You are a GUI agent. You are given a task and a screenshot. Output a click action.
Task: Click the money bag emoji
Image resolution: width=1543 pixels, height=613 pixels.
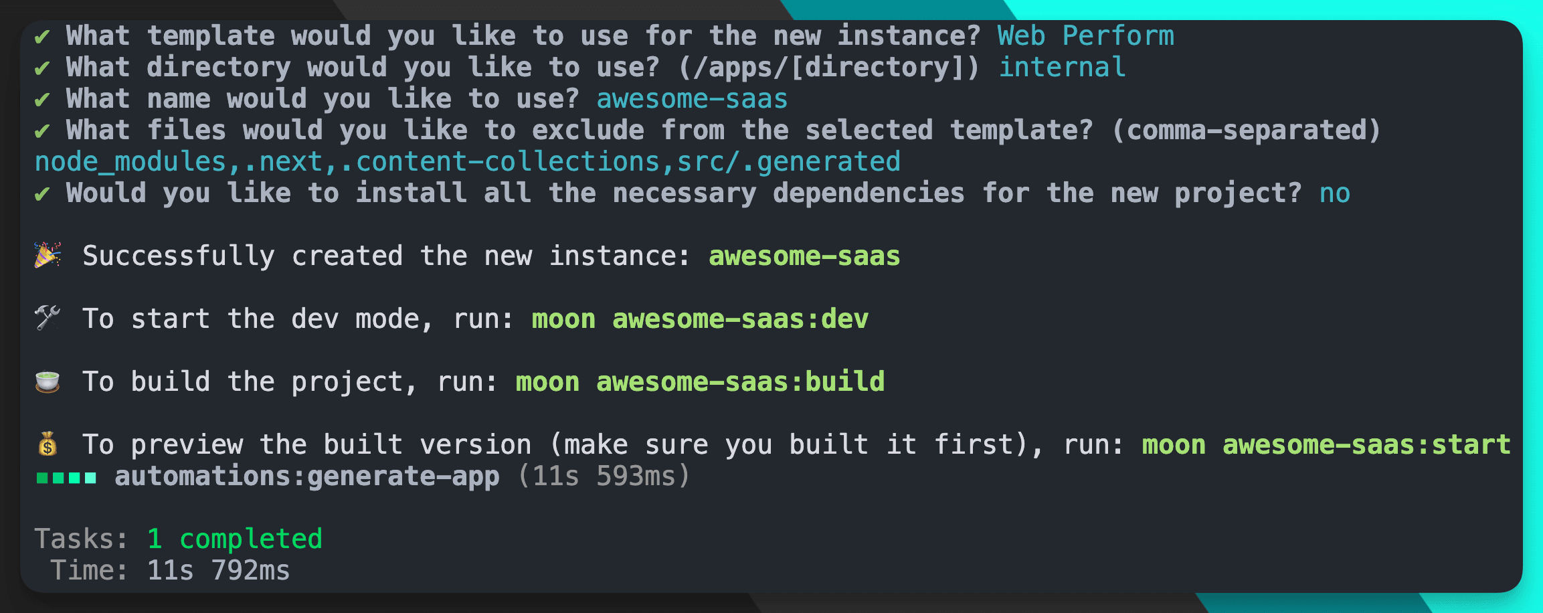[48, 444]
